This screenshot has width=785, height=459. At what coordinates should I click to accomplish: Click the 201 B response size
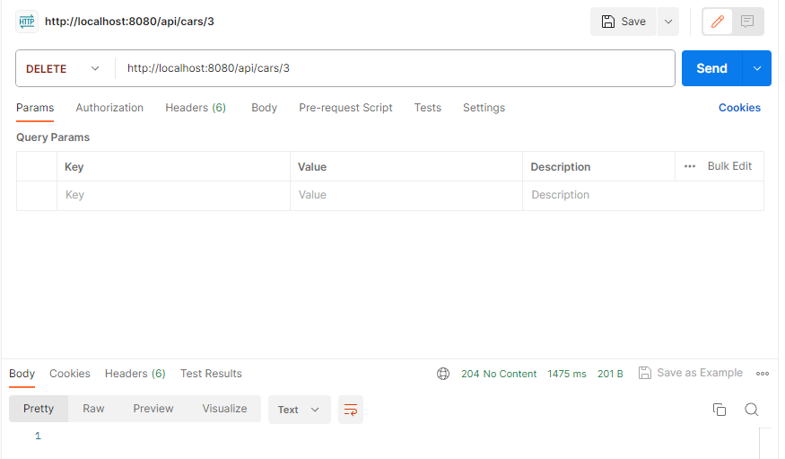click(610, 374)
